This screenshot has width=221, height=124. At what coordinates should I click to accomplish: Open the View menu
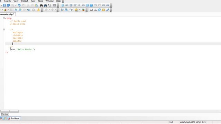click(x=16, y=1)
